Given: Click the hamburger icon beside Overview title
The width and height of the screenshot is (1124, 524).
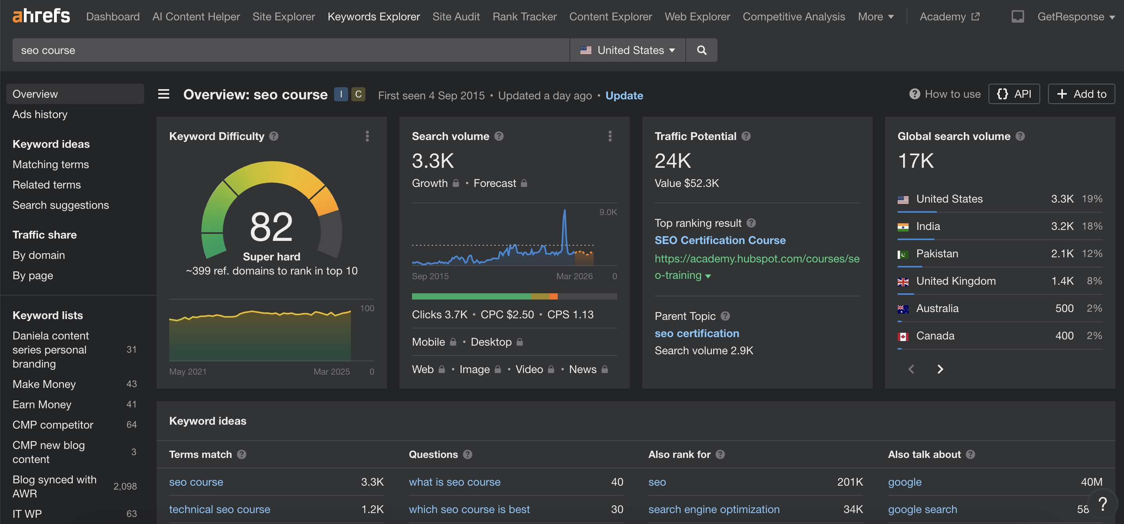Looking at the screenshot, I should 164,93.
